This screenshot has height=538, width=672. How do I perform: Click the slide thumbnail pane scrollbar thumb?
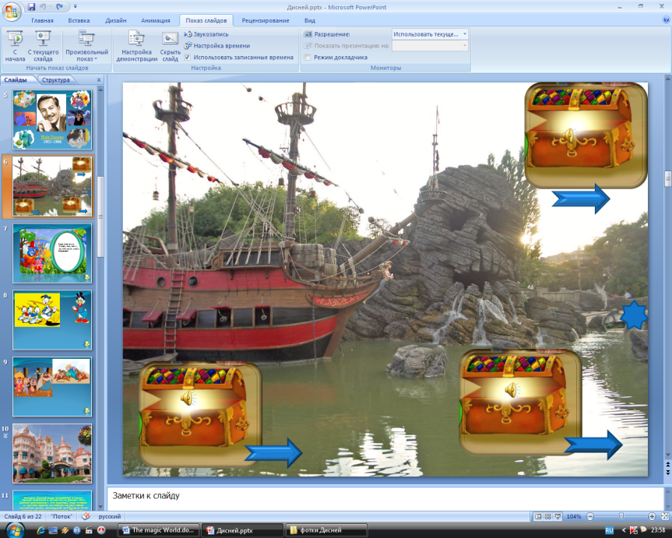(x=100, y=216)
